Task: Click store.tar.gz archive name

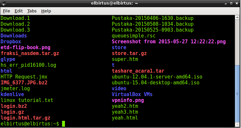Action: 129,53
